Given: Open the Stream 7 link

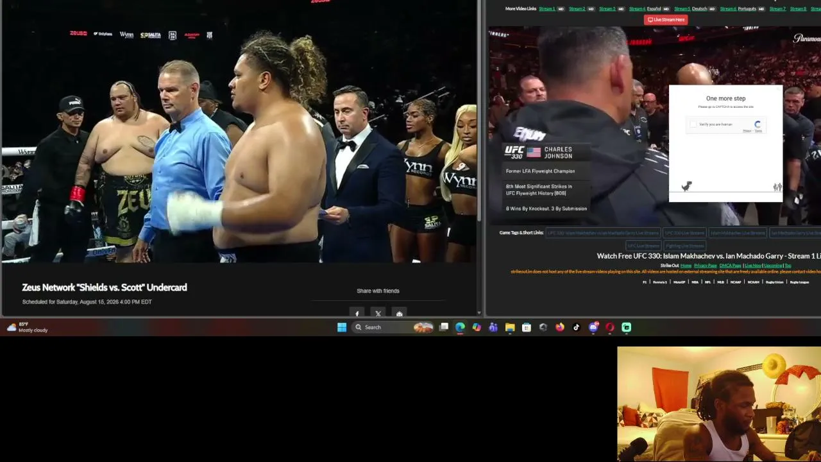Looking at the screenshot, I should tap(777, 9).
